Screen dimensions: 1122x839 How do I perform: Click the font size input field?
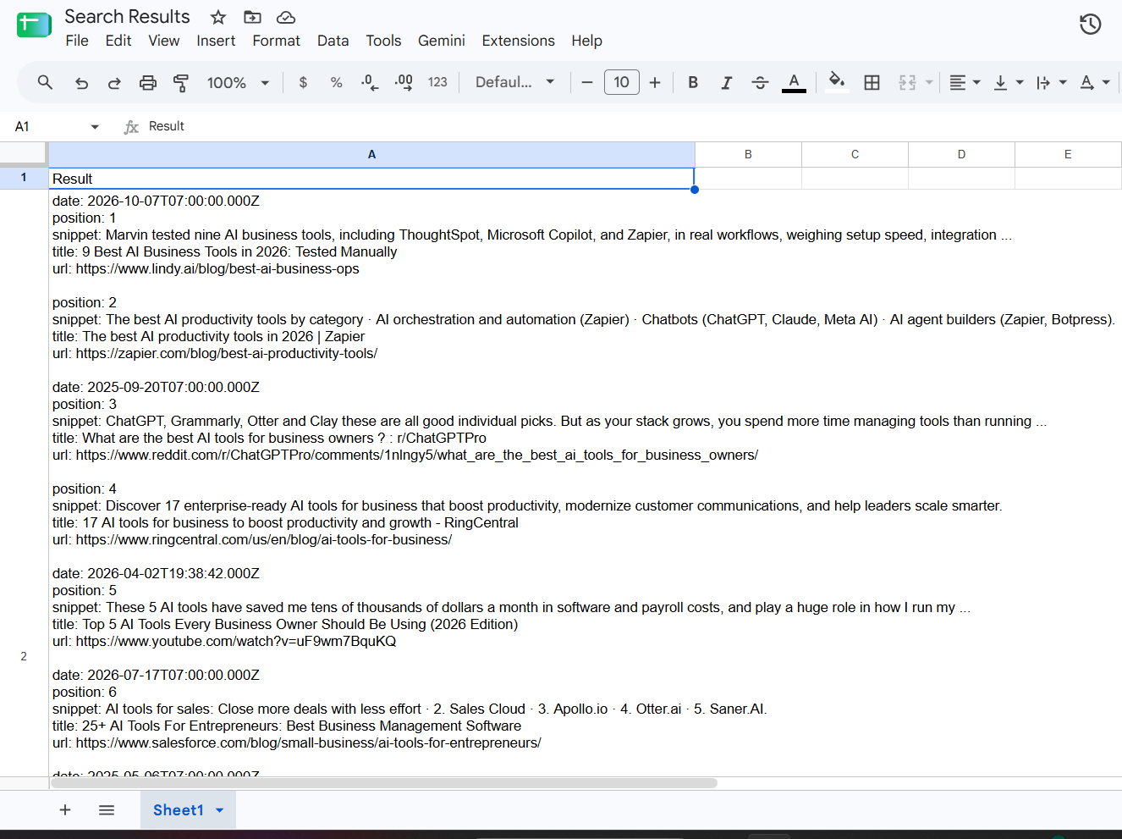pos(622,82)
